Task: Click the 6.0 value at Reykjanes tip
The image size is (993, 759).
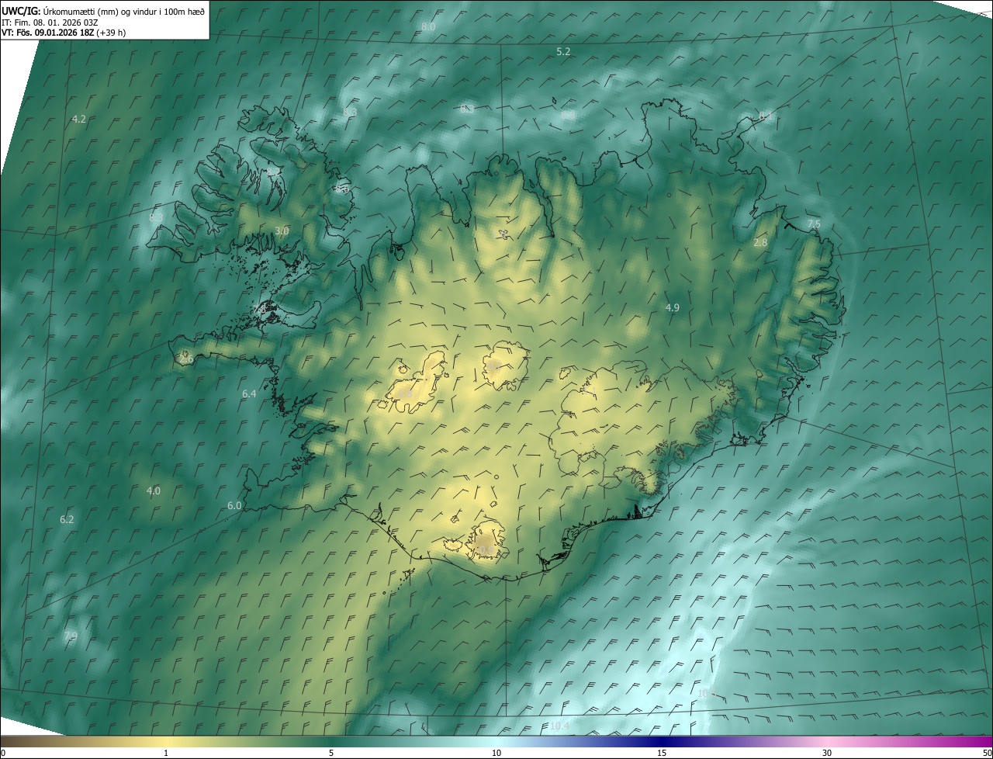Action: (234, 505)
